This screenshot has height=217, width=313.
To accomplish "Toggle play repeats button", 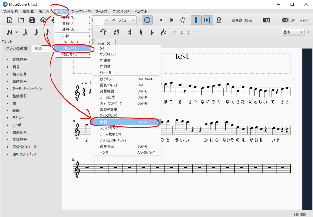I will pos(196,20).
